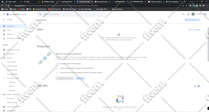Viewport: 209px width, 112px height.
Task: Switch KPIs to grid view icon
Action: pyautogui.click(x=199, y=86)
